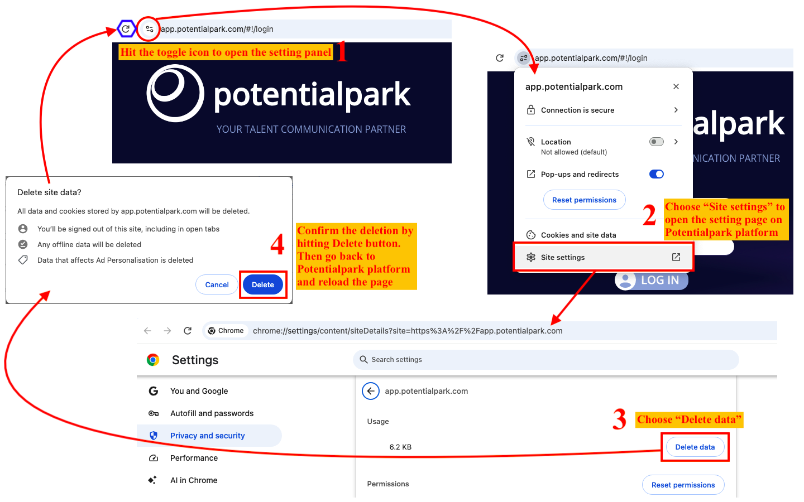Open site info toggle icon beside potentialpark login URL
The width and height of the screenshot is (804, 502).
click(149, 29)
